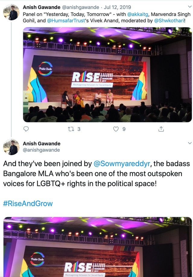Click Anish Gawande's name on second tweet
193x277 pixels.
tap(42, 143)
